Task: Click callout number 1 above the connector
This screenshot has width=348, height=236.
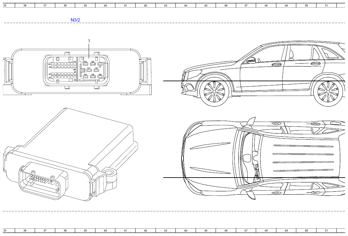Action: click(89, 41)
